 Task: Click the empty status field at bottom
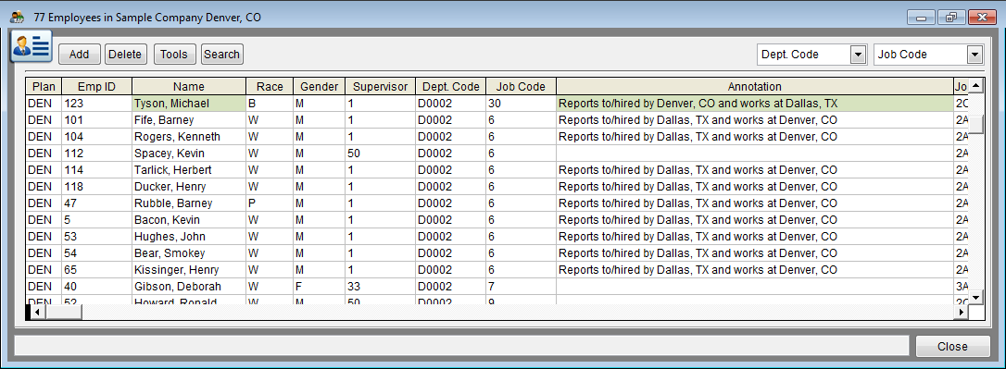[461, 346]
